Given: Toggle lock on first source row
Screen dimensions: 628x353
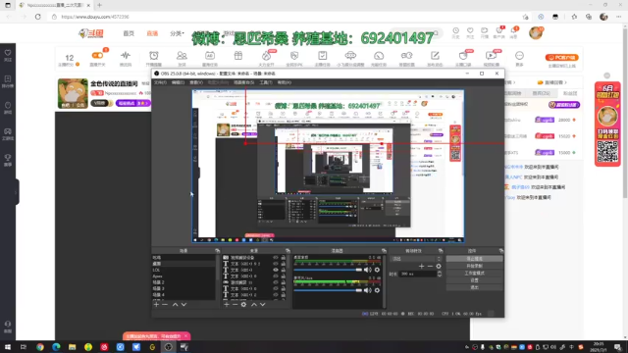Looking at the screenshot, I should 284,258.
